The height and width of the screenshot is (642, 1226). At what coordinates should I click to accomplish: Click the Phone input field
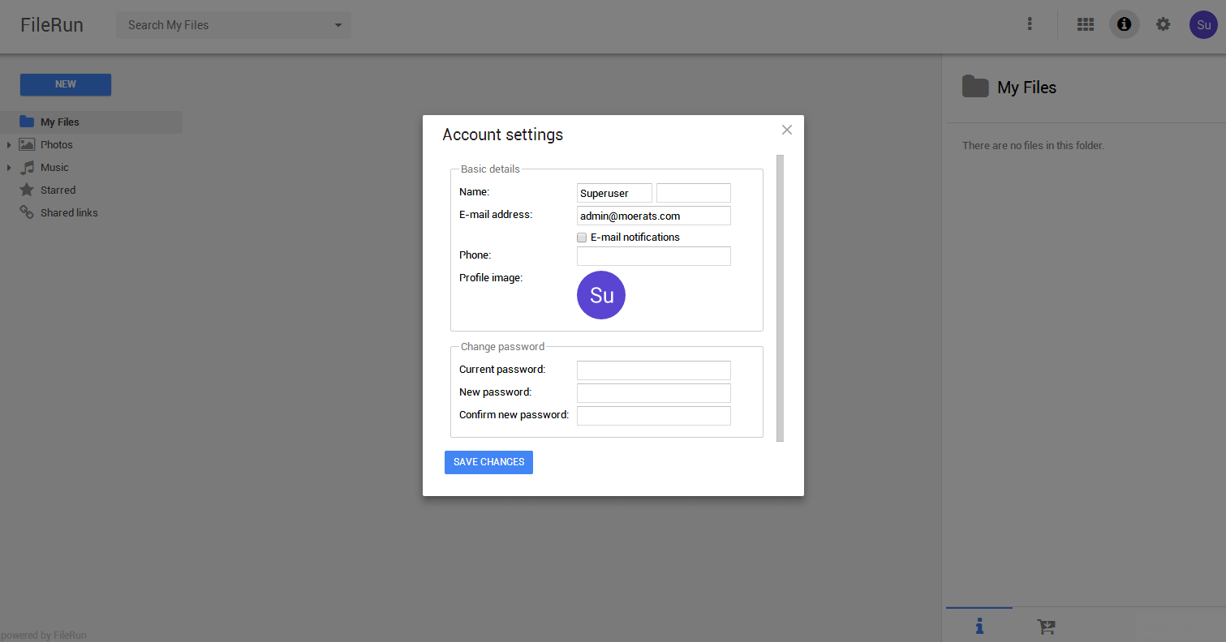point(654,256)
